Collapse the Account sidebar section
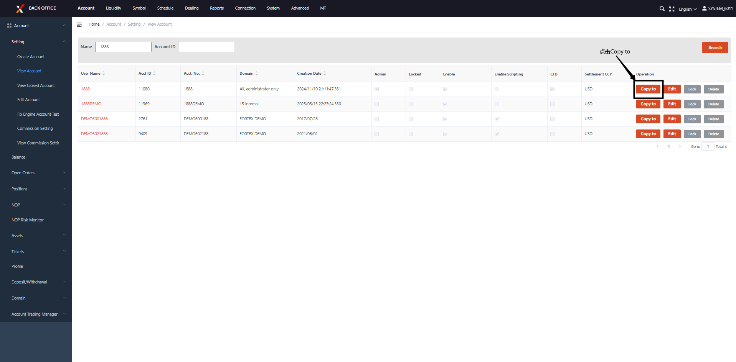Image resolution: width=736 pixels, height=362 pixels. pyautogui.click(x=64, y=25)
